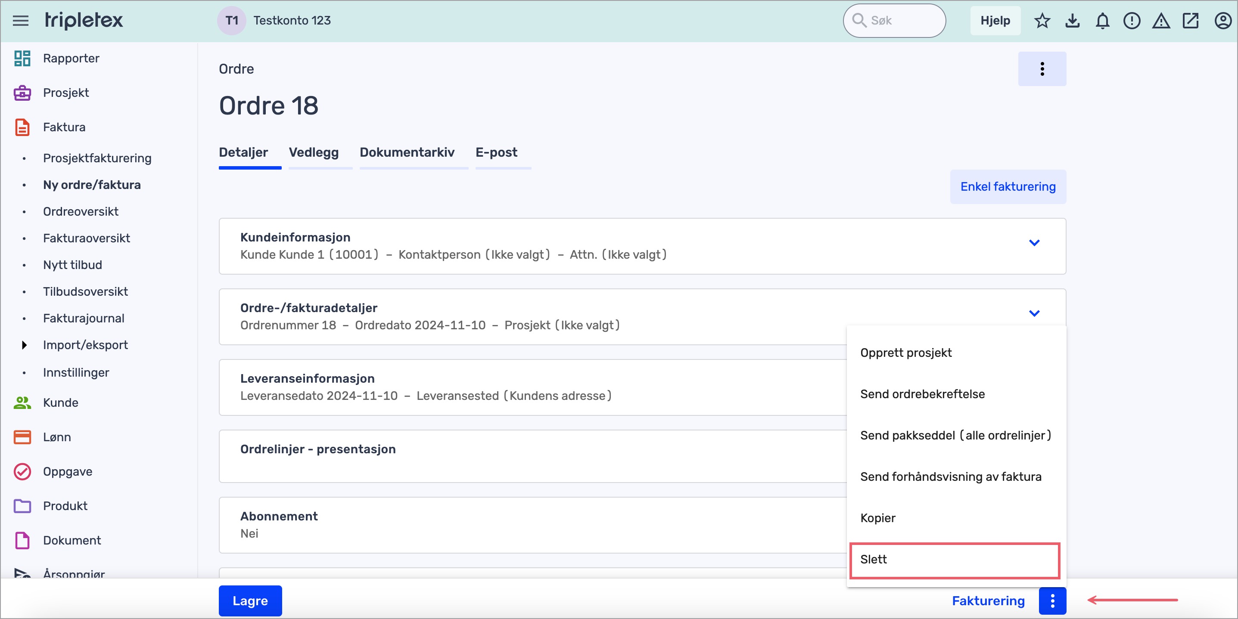Open Fakturajournal
This screenshot has width=1238, height=619.
click(x=84, y=319)
